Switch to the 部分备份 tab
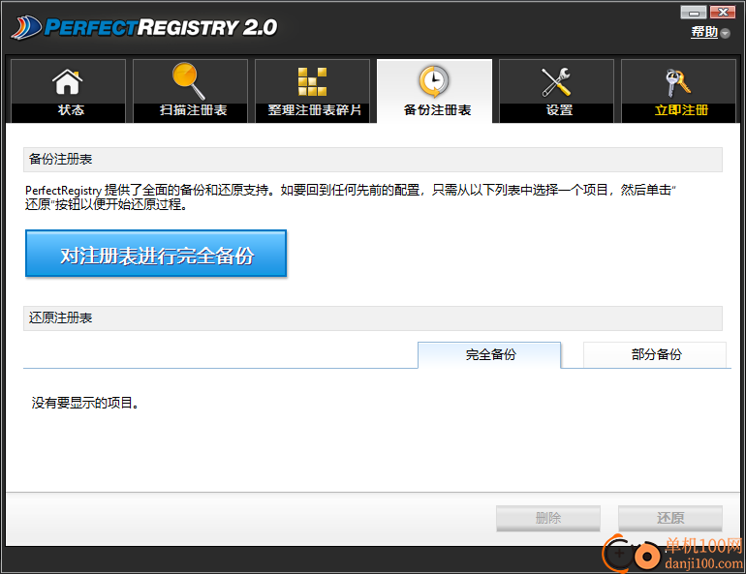Screen dimensions: 746x574 [655, 354]
